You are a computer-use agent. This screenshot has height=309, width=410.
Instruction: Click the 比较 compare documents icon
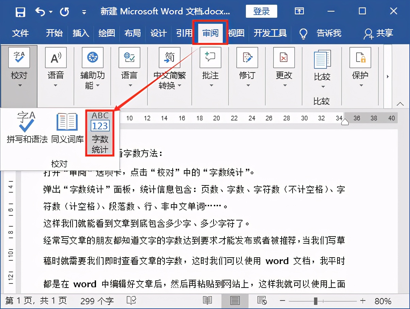coord(322,59)
